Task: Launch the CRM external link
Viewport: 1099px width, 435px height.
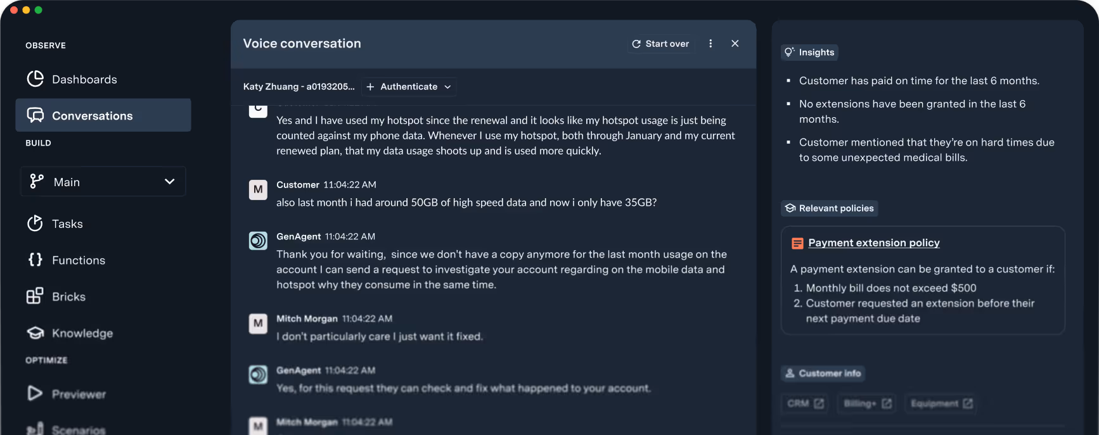Action: (804, 403)
